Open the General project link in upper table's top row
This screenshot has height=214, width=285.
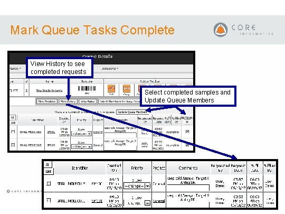tap(98, 132)
